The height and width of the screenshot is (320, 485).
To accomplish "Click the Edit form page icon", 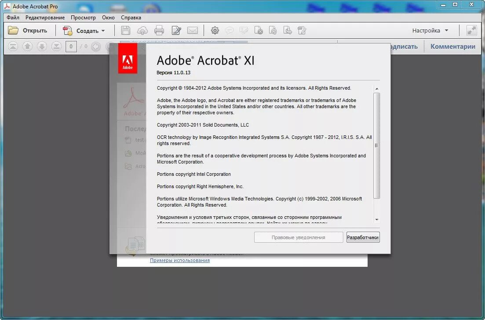I will (x=302, y=30).
